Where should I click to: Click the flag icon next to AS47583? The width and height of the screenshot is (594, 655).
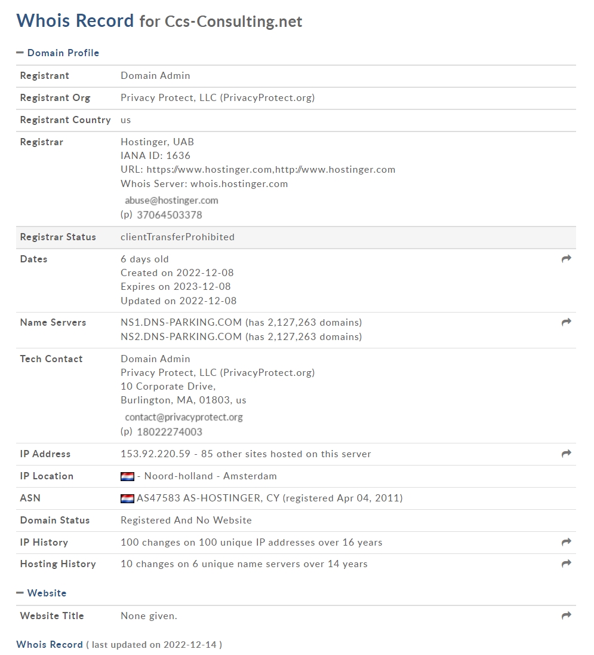(127, 498)
